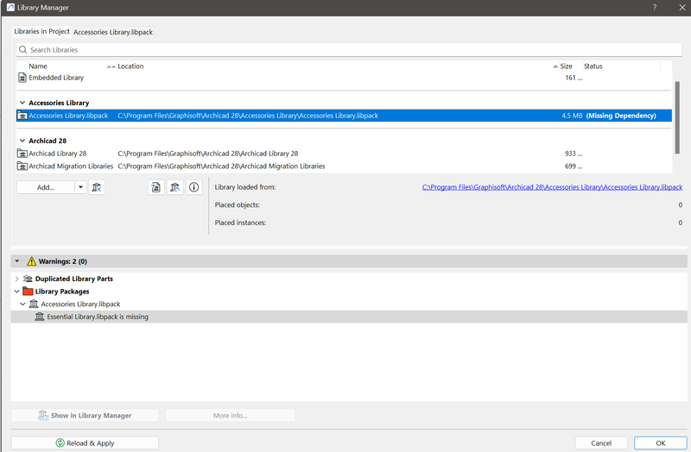This screenshot has height=452, width=691.
Task: Click Show in Library Manager button
Action: click(x=85, y=416)
